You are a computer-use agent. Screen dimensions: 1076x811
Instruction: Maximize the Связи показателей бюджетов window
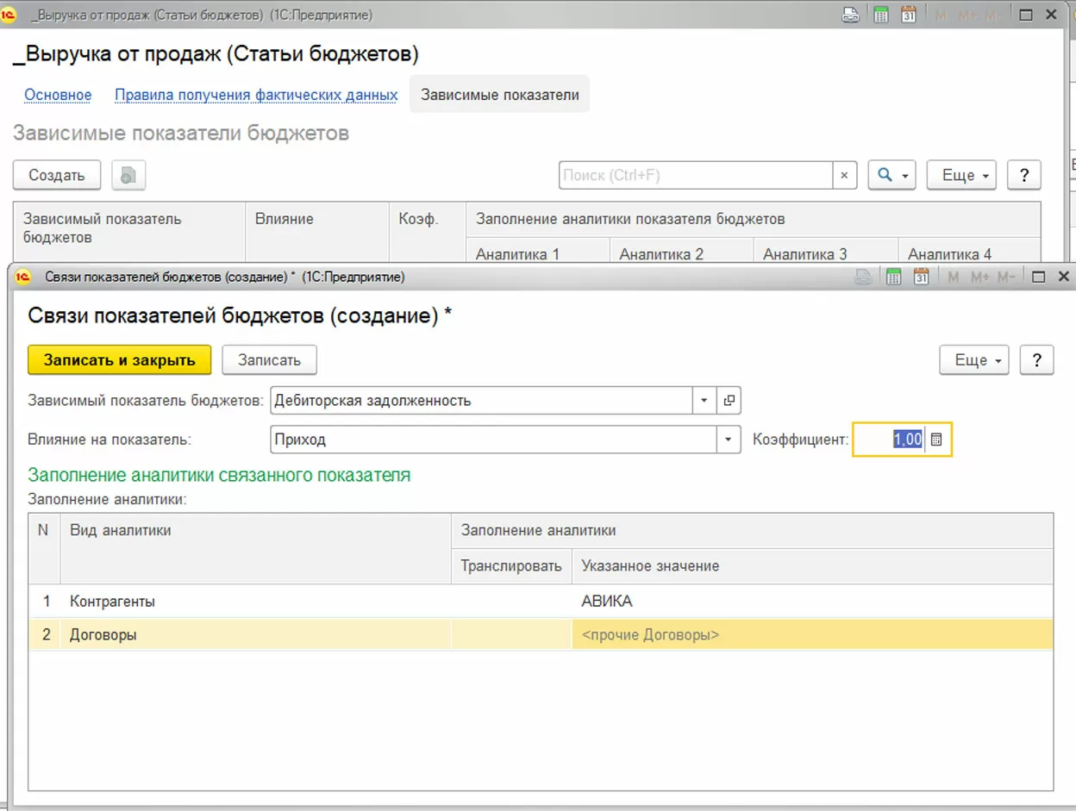(x=1038, y=277)
